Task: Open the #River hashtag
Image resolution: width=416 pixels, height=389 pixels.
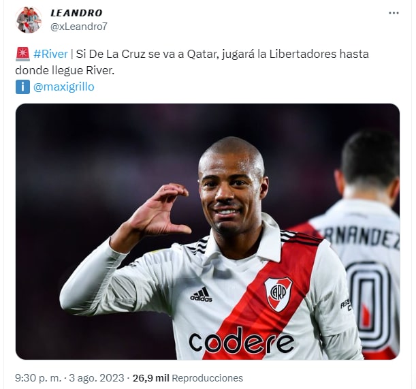Action: click(50, 55)
